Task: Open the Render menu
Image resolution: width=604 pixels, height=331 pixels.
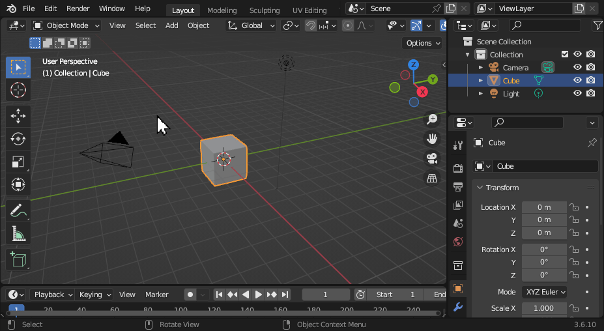Action: click(x=78, y=8)
